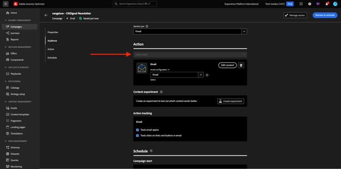Jump to the Action section tab

pos(51,49)
